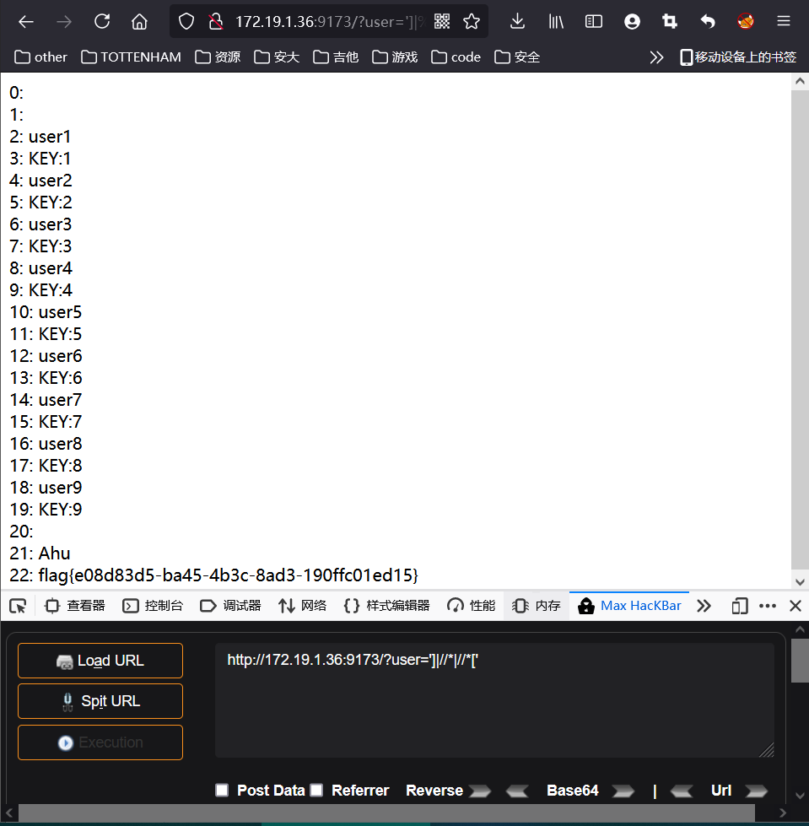
Task: Open the Firefox account icon
Action: click(x=632, y=22)
